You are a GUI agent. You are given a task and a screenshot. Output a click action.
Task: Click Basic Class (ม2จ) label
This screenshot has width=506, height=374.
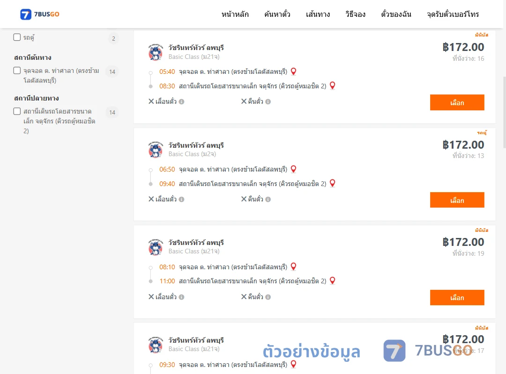(193, 154)
